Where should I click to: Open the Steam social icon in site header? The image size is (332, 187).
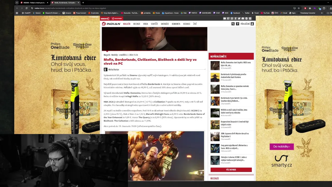click(246, 18)
